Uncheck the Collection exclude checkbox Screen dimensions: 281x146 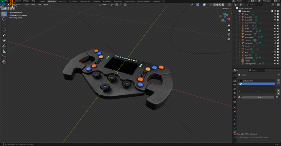pyautogui.click(x=272, y=11)
